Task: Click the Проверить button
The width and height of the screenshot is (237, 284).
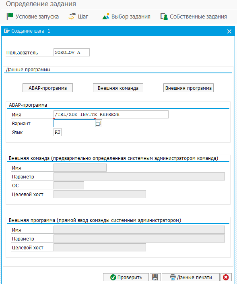Action: 126,277
